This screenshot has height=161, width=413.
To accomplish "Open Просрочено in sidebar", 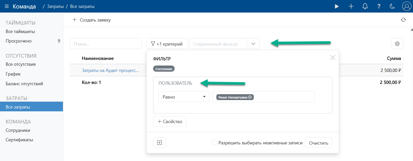I will pyautogui.click(x=19, y=41).
